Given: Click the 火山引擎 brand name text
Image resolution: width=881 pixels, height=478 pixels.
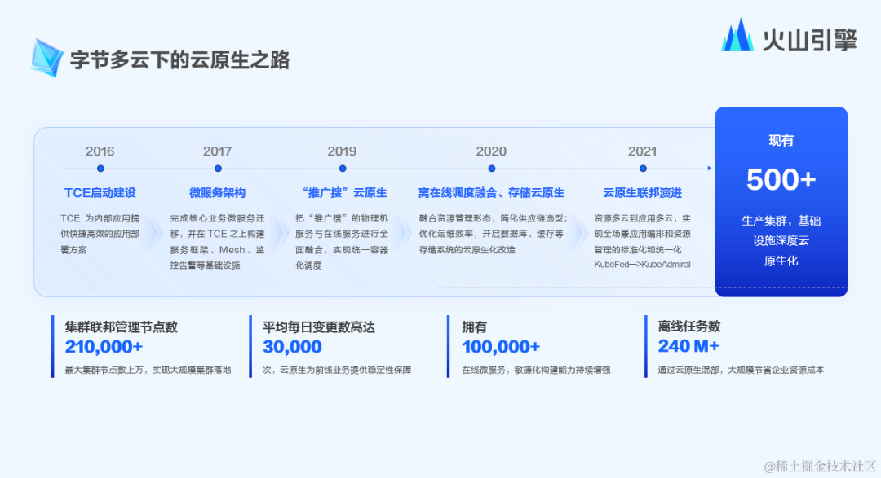Looking at the screenshot, I should click(809, 40).
